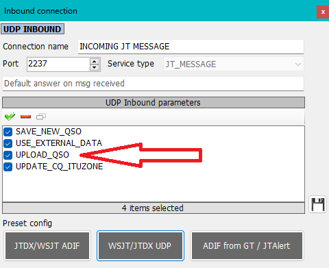Decrease port number with down arrow
This screenshot has height=268, width=329.
coord(95,67)
